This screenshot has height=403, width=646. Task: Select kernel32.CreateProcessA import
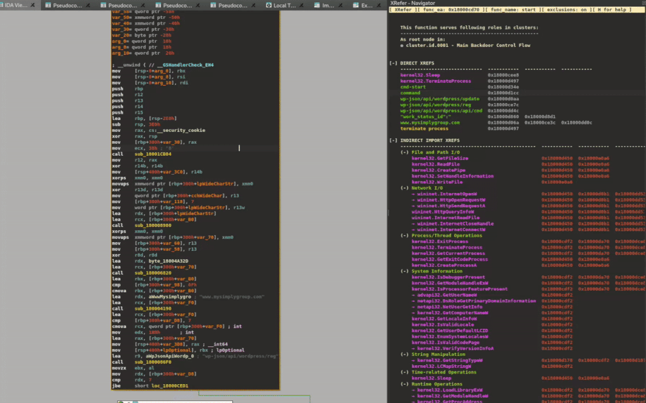tap(443, 265)
